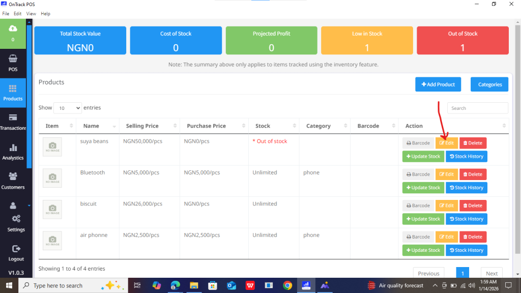521x293 pixels.
Task: Open Transactions from the sidebar
Action: click(x=13, y=118)
